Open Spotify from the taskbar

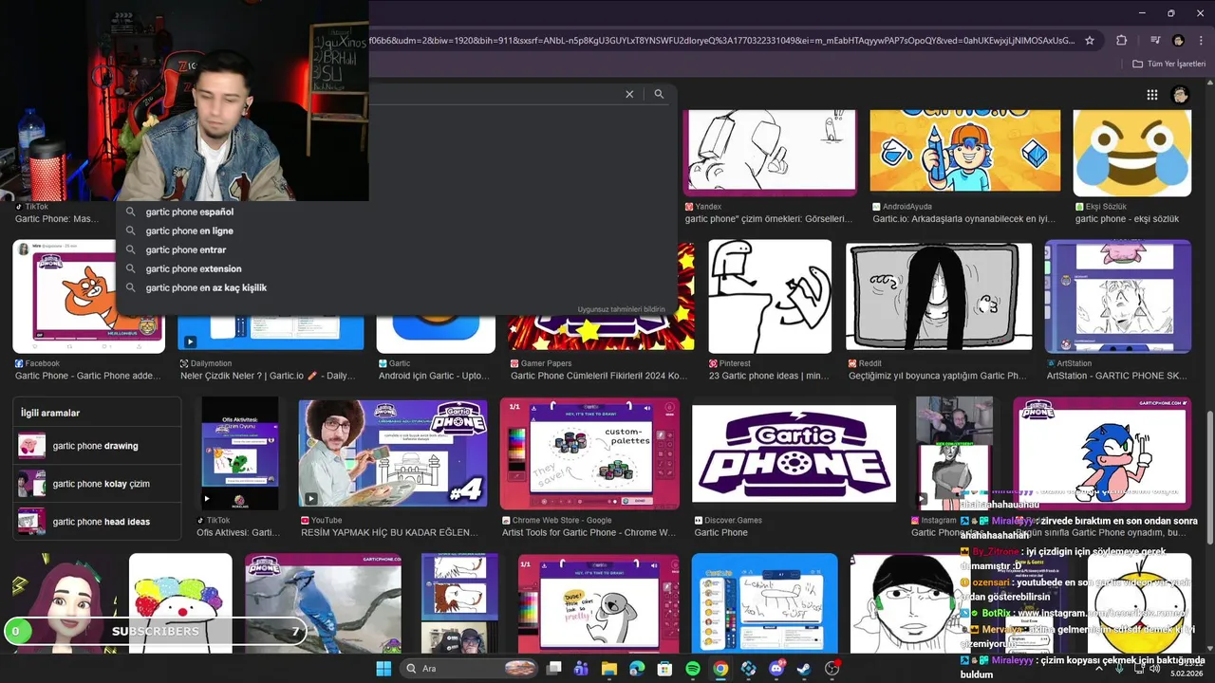pos(693,669)
